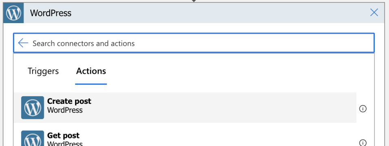Click WordPress subtitle under Get post
Image resolution: width=389 pixels, height=146 pixels.
tap(65, 144)
